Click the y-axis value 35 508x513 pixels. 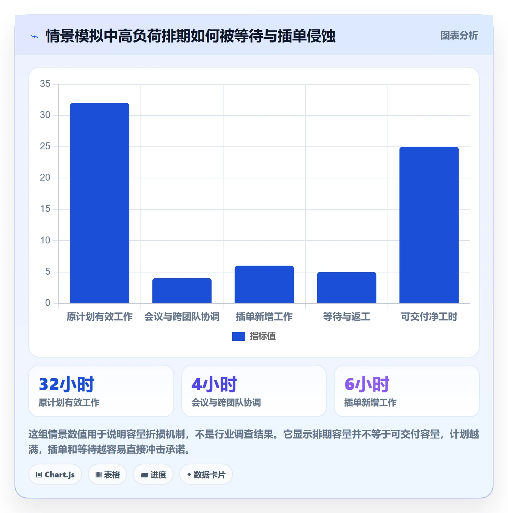point(45,84)
